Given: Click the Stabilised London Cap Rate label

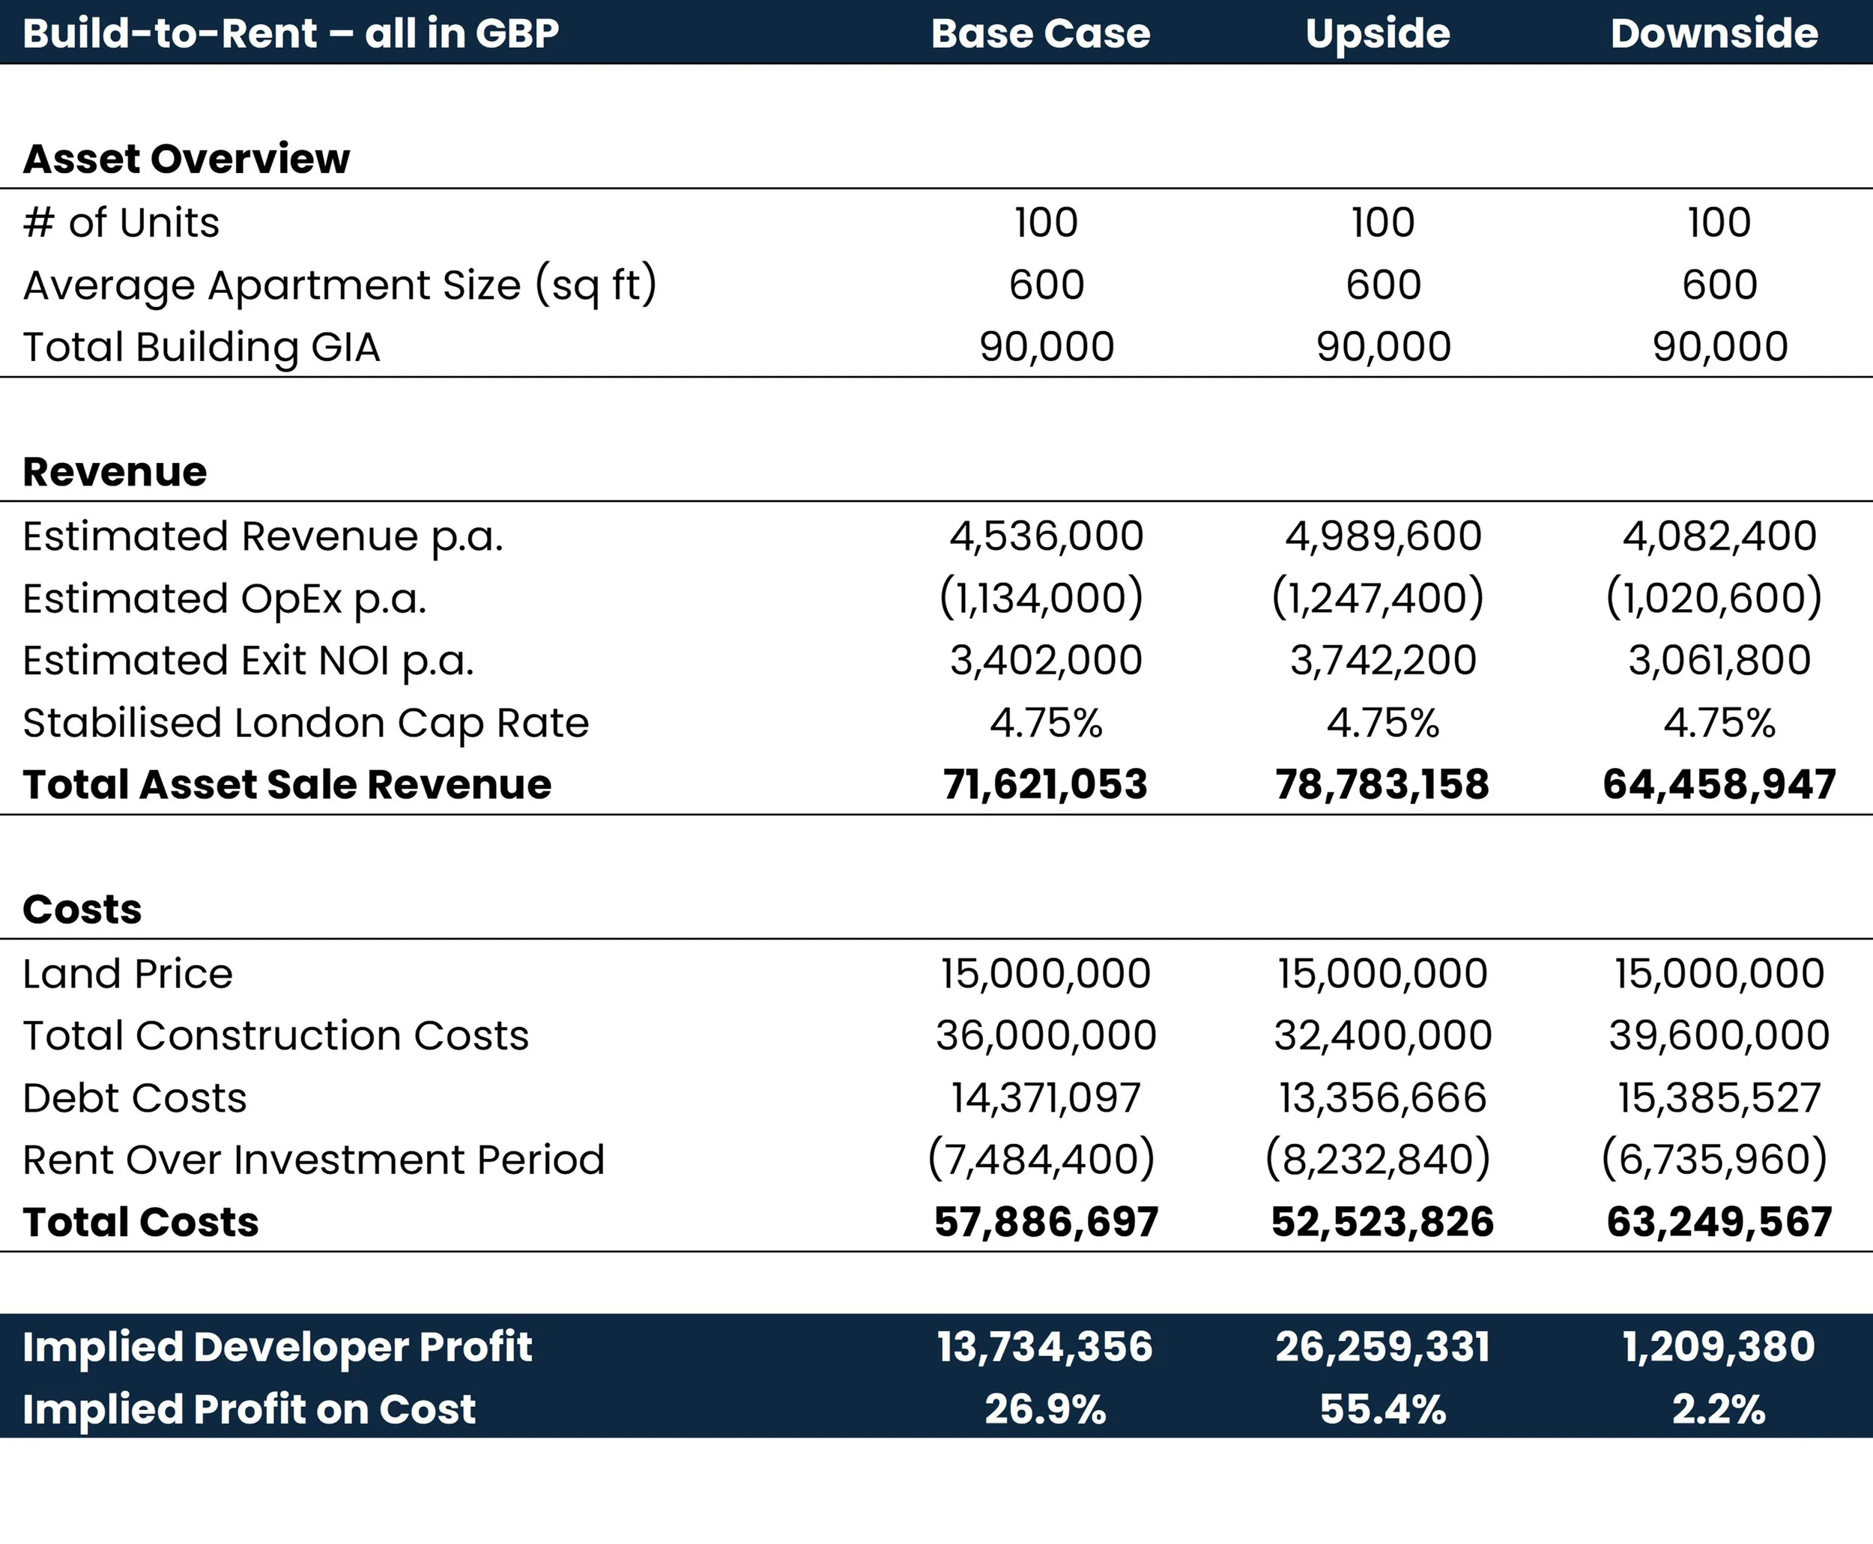Looking at the screenshot, I should point(305,722).
